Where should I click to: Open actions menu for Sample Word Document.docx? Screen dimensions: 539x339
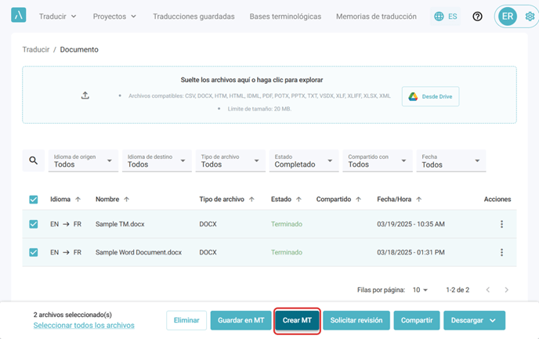[x=501, y=252]
